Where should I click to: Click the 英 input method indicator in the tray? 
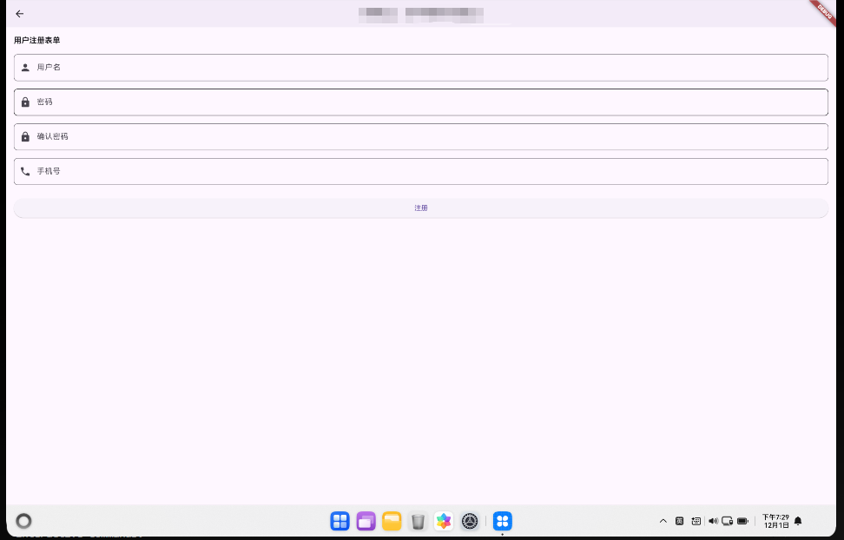[679, 521]
